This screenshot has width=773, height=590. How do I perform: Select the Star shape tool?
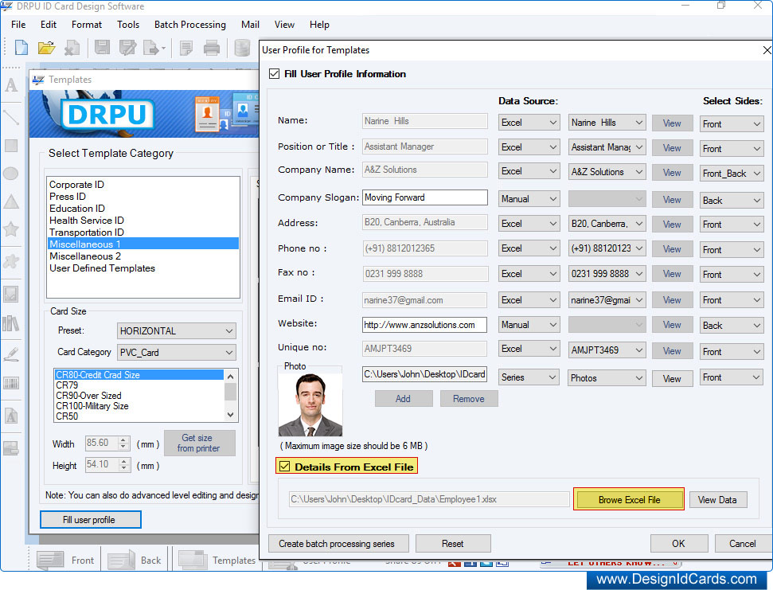(11, 229)
